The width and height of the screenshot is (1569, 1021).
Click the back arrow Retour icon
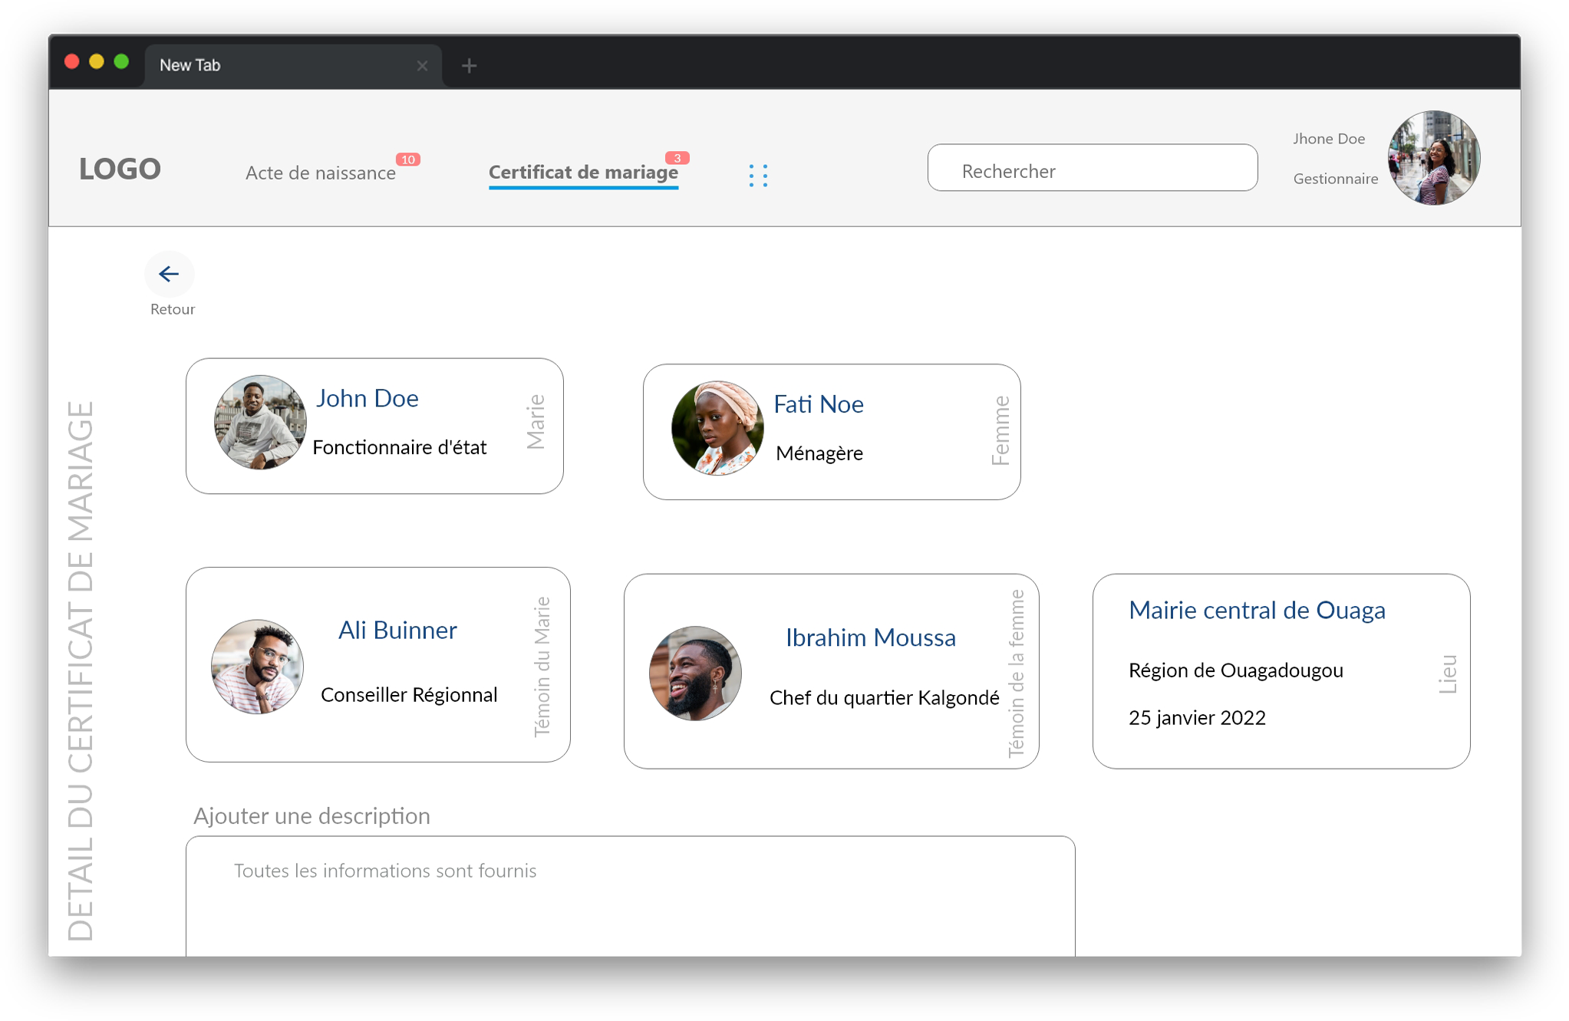pos(169,274)
